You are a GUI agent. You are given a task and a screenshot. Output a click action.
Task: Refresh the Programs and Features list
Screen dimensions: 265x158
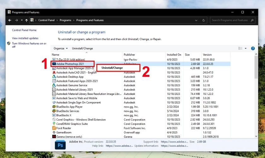[x=204, y=20]
